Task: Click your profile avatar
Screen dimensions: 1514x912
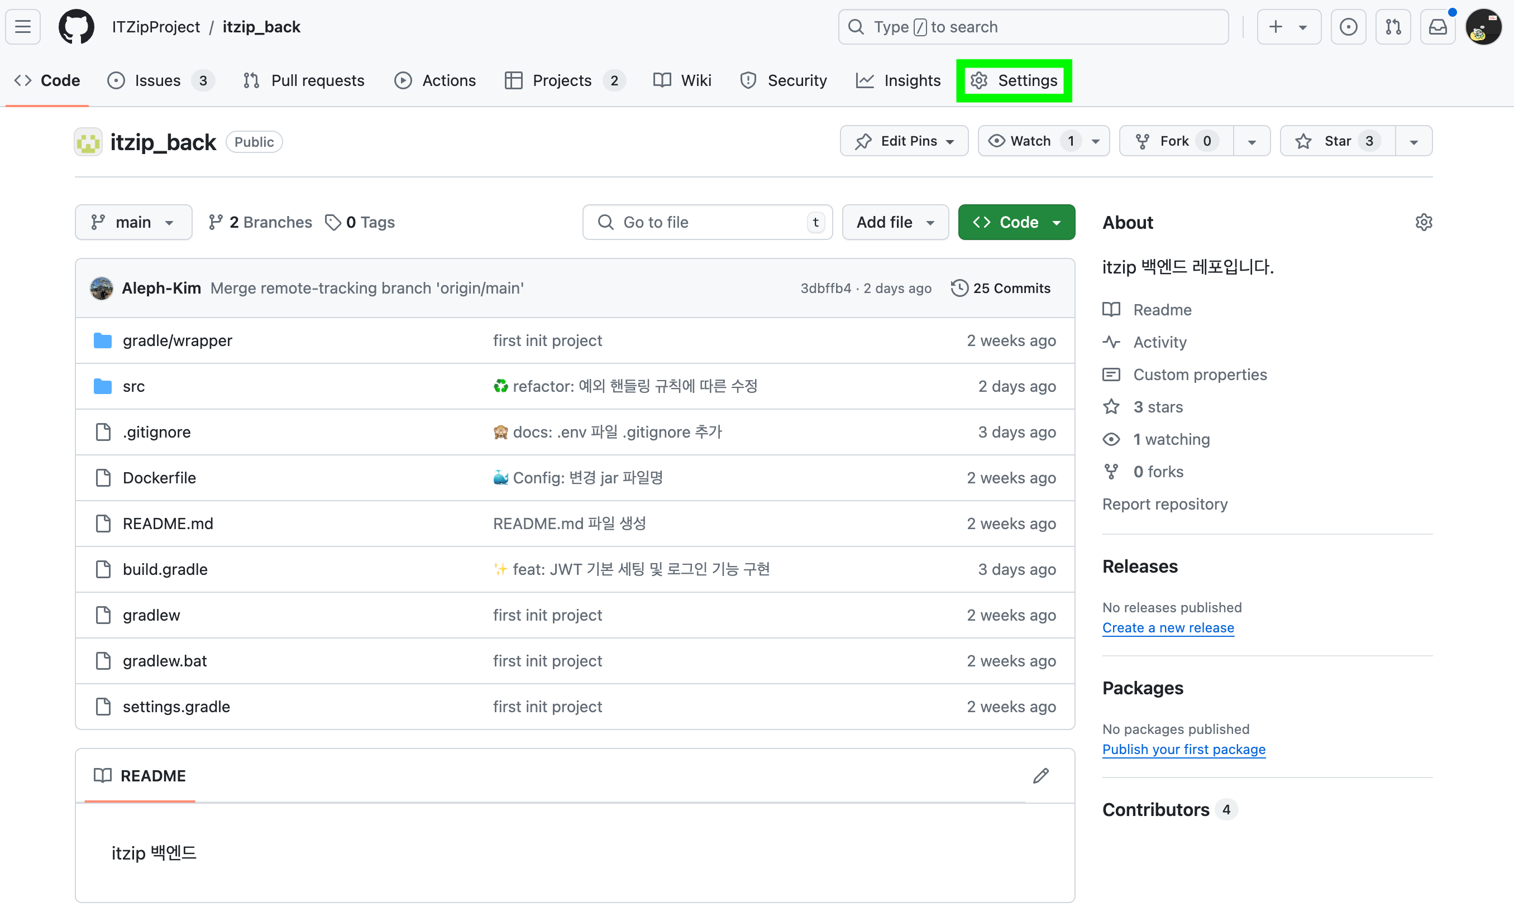Action: coord(1484,26)
